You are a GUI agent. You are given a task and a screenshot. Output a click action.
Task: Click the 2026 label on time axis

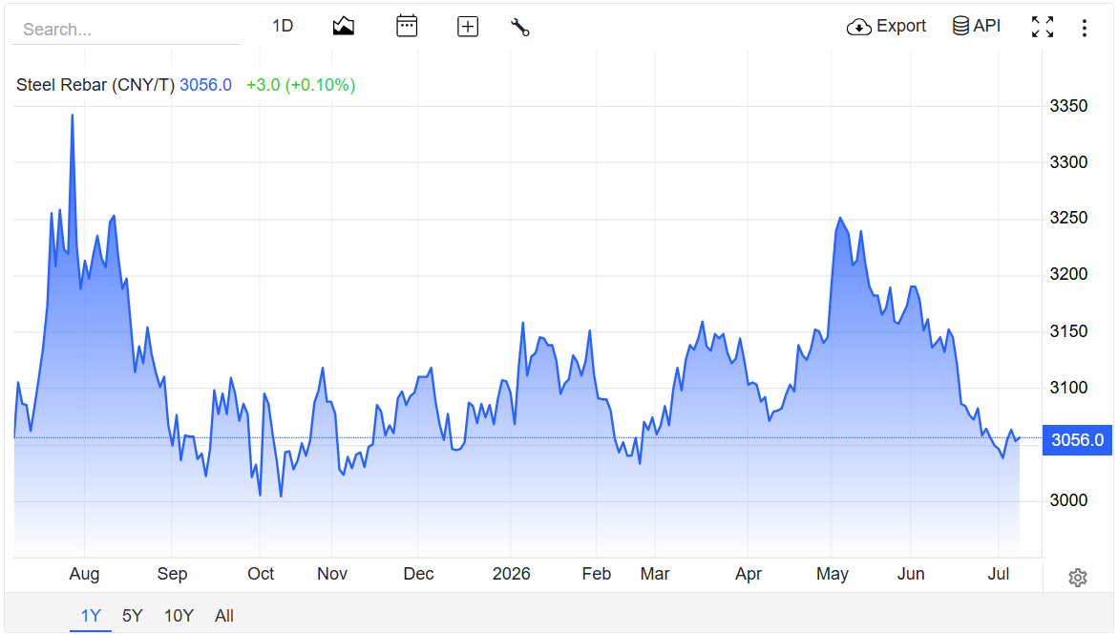(511, 574)
